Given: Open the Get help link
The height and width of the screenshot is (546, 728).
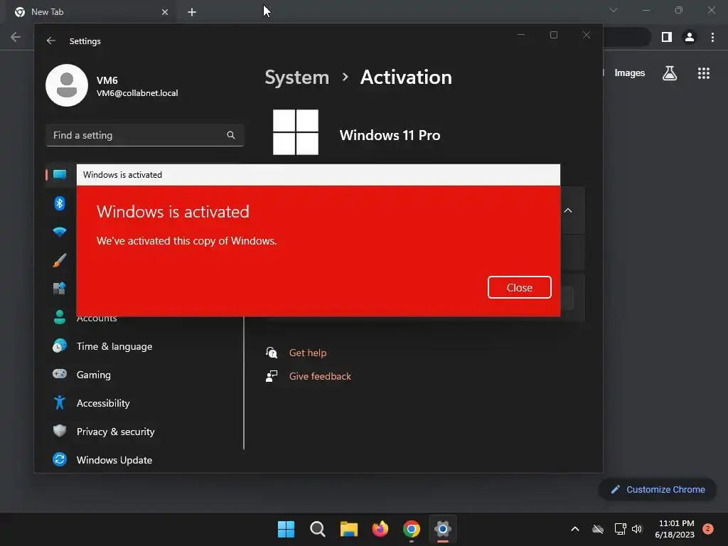Looking at the screenshot, I should point(307,353).
